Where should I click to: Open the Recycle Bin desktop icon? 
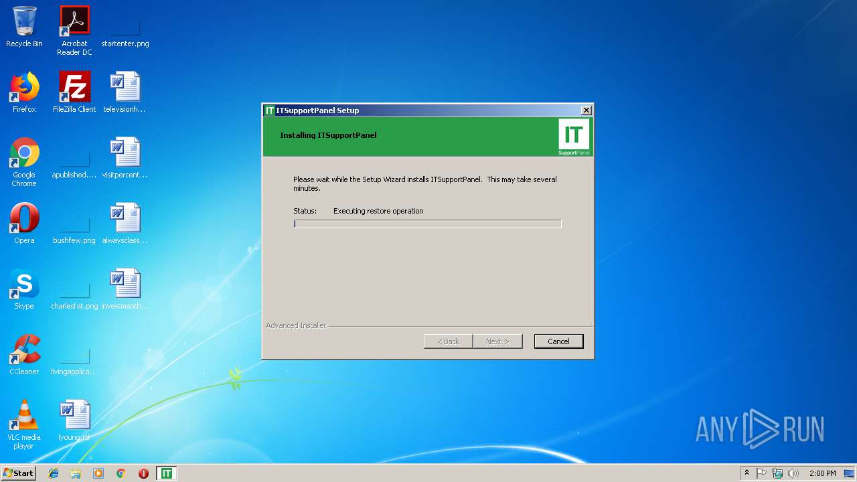[x=24, y=27]
